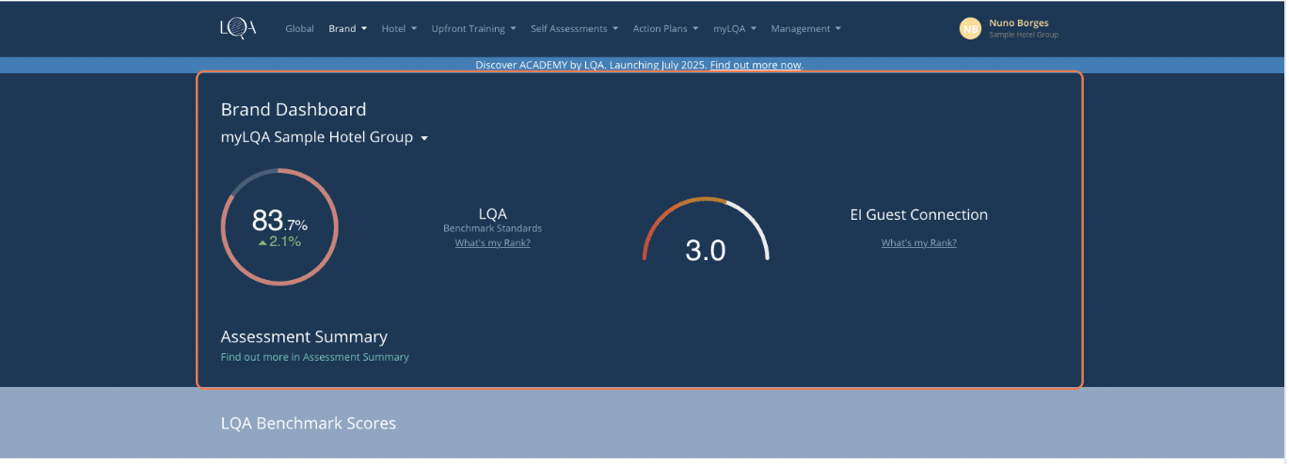Click the green percentage increase arrow

pos(263,242)
